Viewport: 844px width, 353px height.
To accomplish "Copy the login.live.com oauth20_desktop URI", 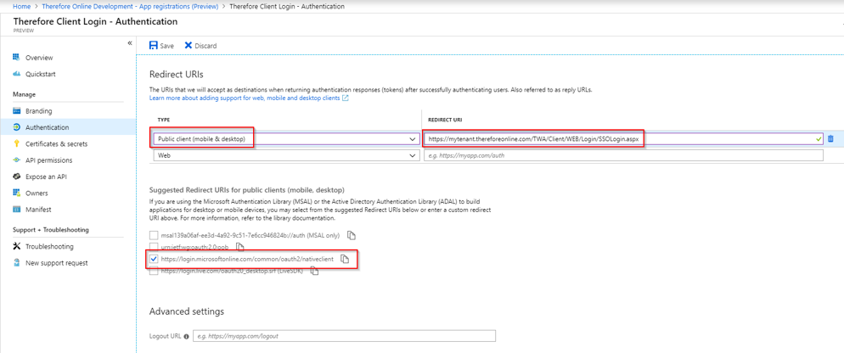I will click(x=314, y=271).
